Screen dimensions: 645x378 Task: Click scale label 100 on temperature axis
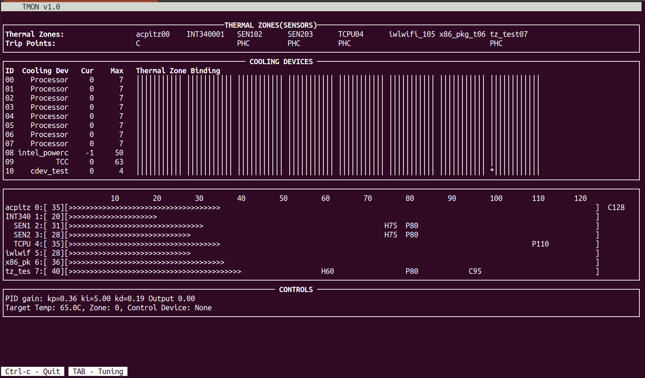[496, 198]
